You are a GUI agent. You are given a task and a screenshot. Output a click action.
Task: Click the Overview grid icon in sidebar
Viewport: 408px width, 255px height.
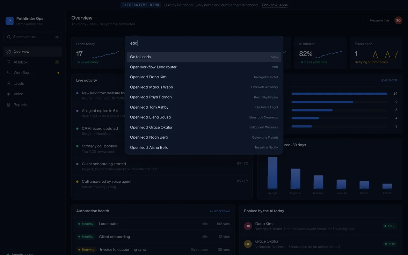click(x=9, y=52)
